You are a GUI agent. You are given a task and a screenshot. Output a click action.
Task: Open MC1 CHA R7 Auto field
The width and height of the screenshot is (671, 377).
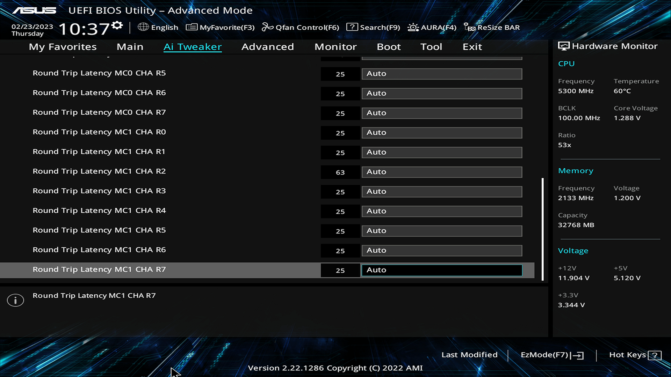(442, 270)
